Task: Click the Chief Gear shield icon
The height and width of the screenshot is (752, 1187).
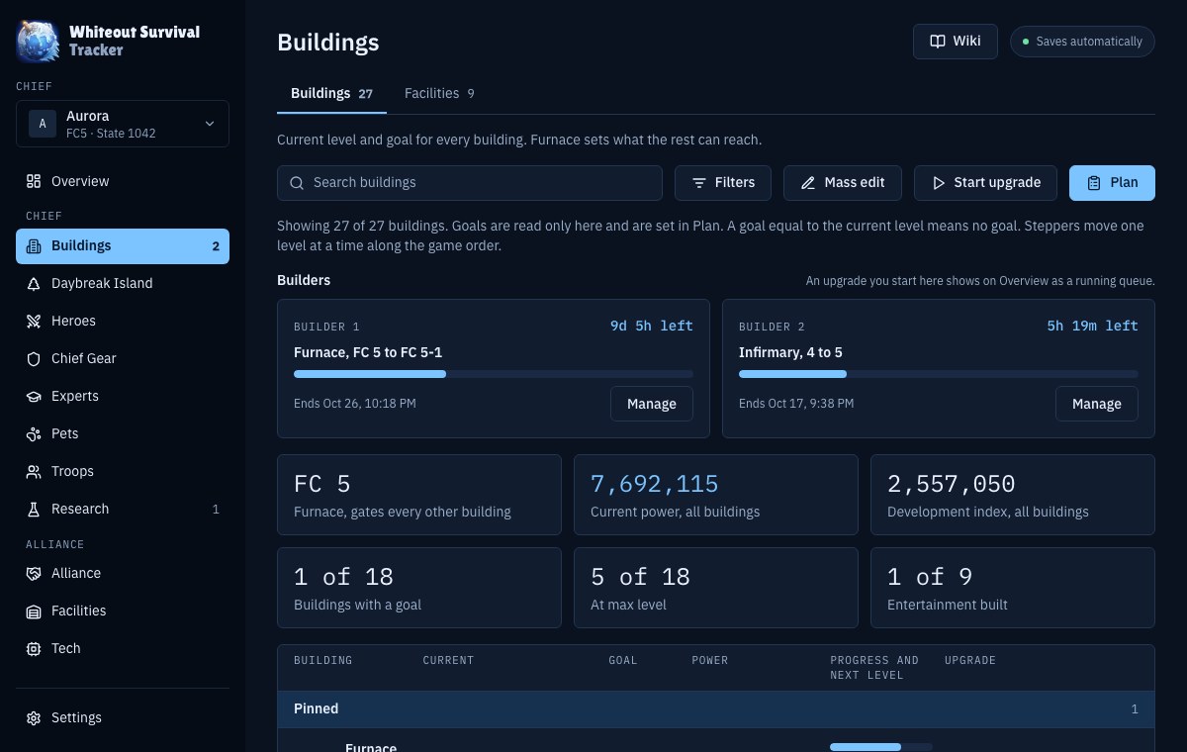Action: tap(34, 359)
